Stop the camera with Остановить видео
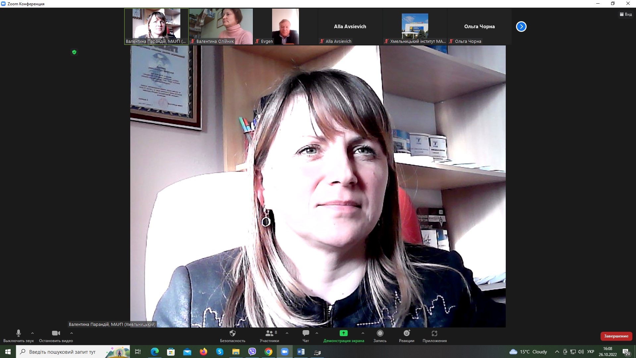Viewport: 636px width, 358px height. point(56,336)
